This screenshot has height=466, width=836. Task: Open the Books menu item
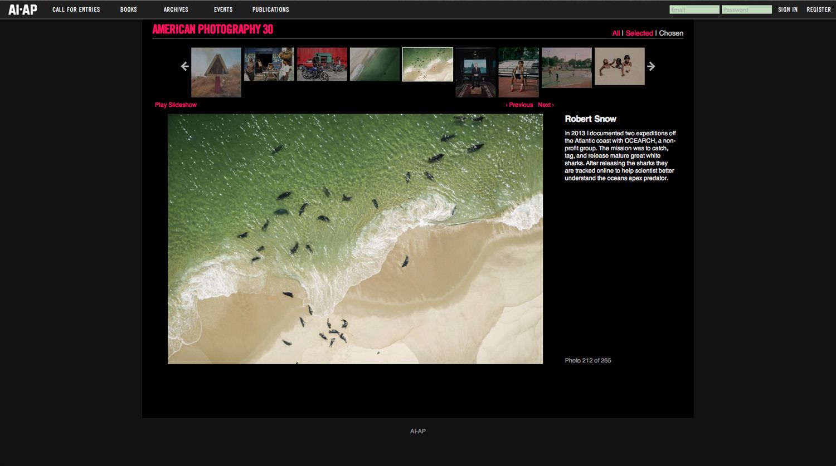(128, 9)
